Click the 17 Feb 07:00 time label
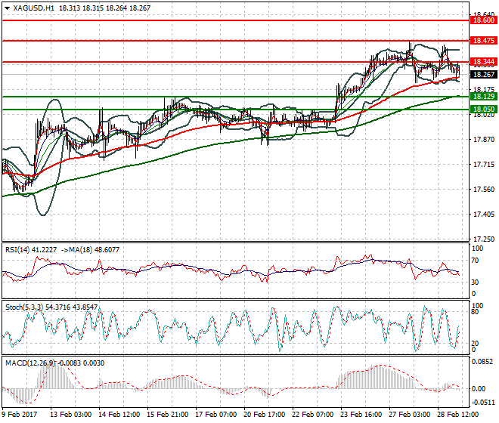The height and width of the screenshot is (423, 499). (x=215, y=415)
